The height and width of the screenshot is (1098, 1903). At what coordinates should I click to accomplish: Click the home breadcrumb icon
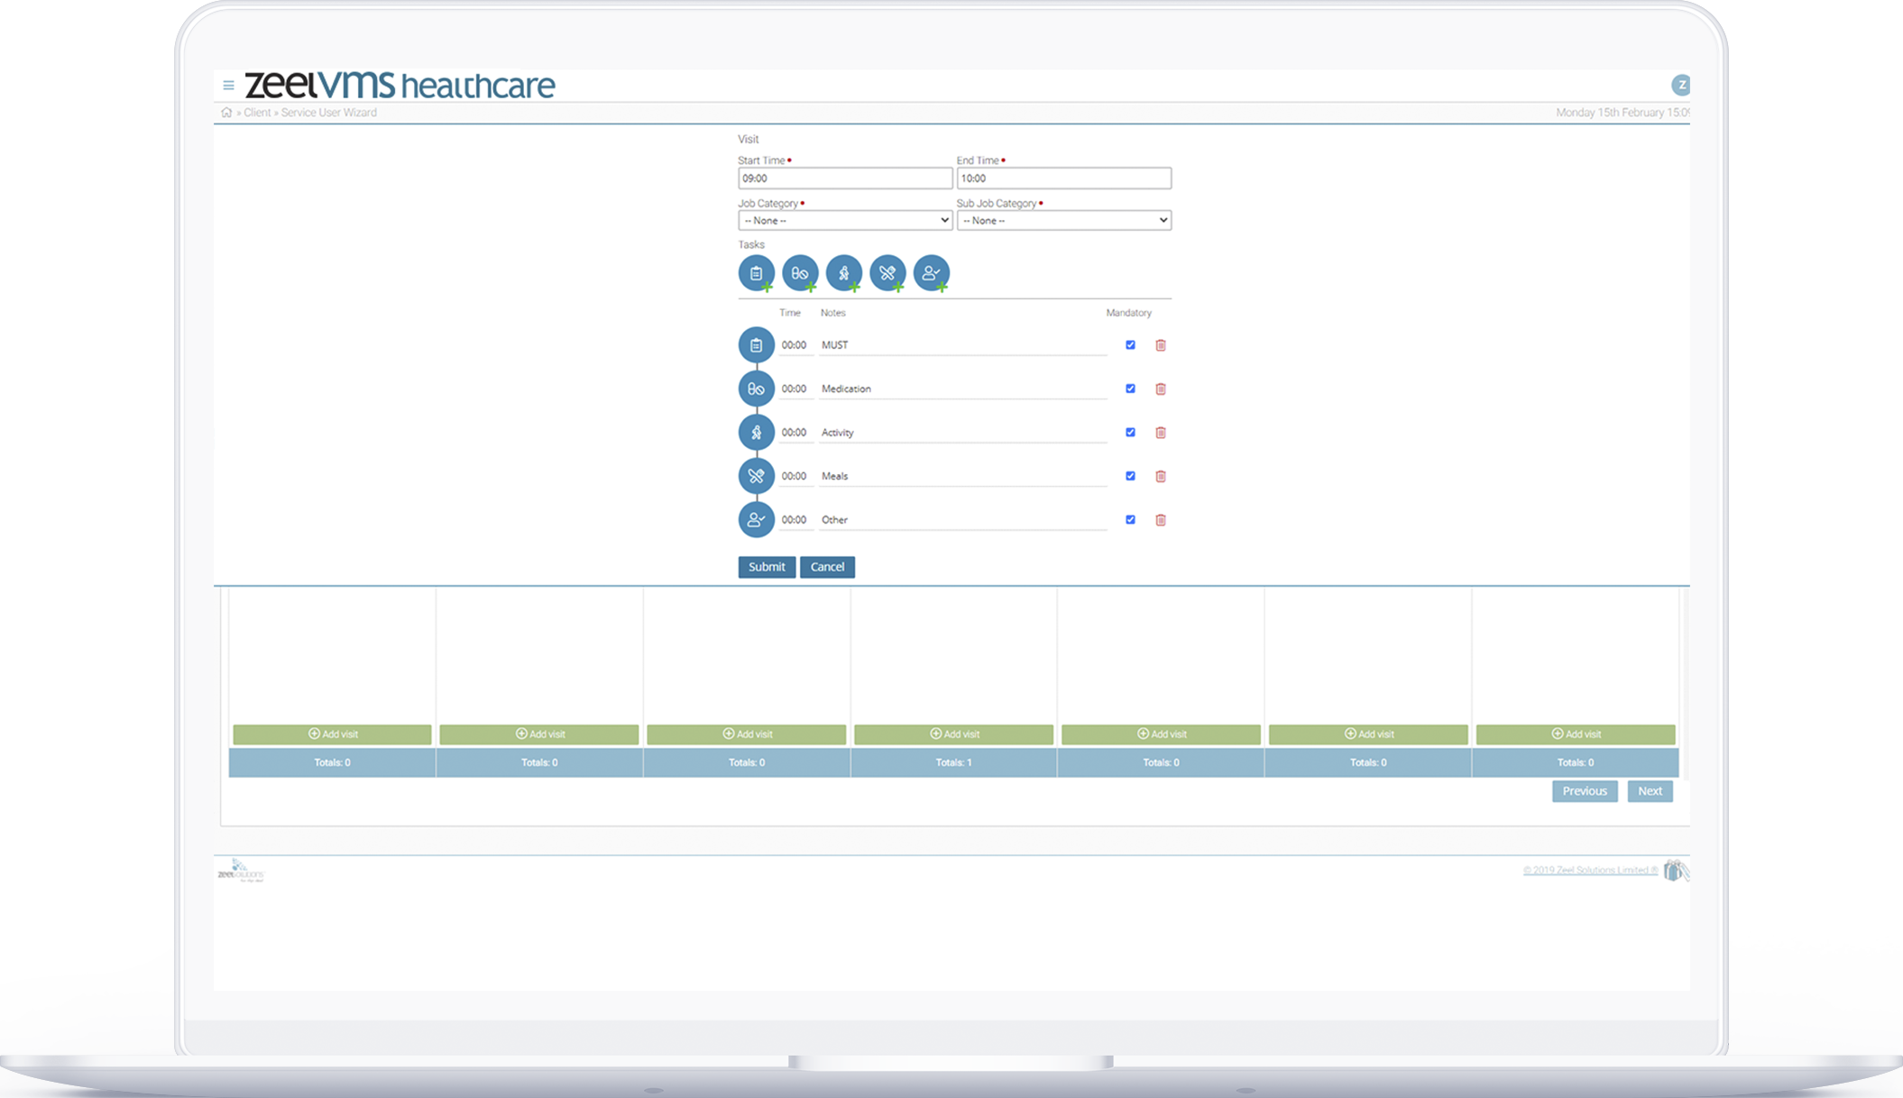[x=226, y=112]
